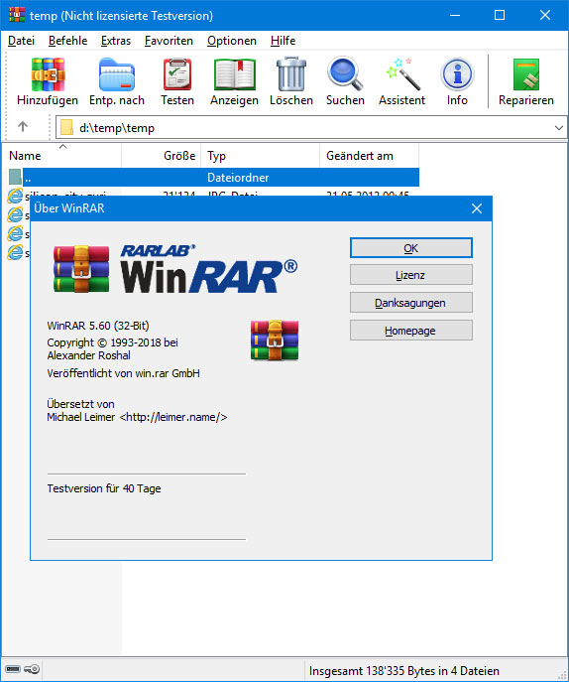Confirm the dialog with OK
Viewport: 569px width, 682px height.
[411, 248]
